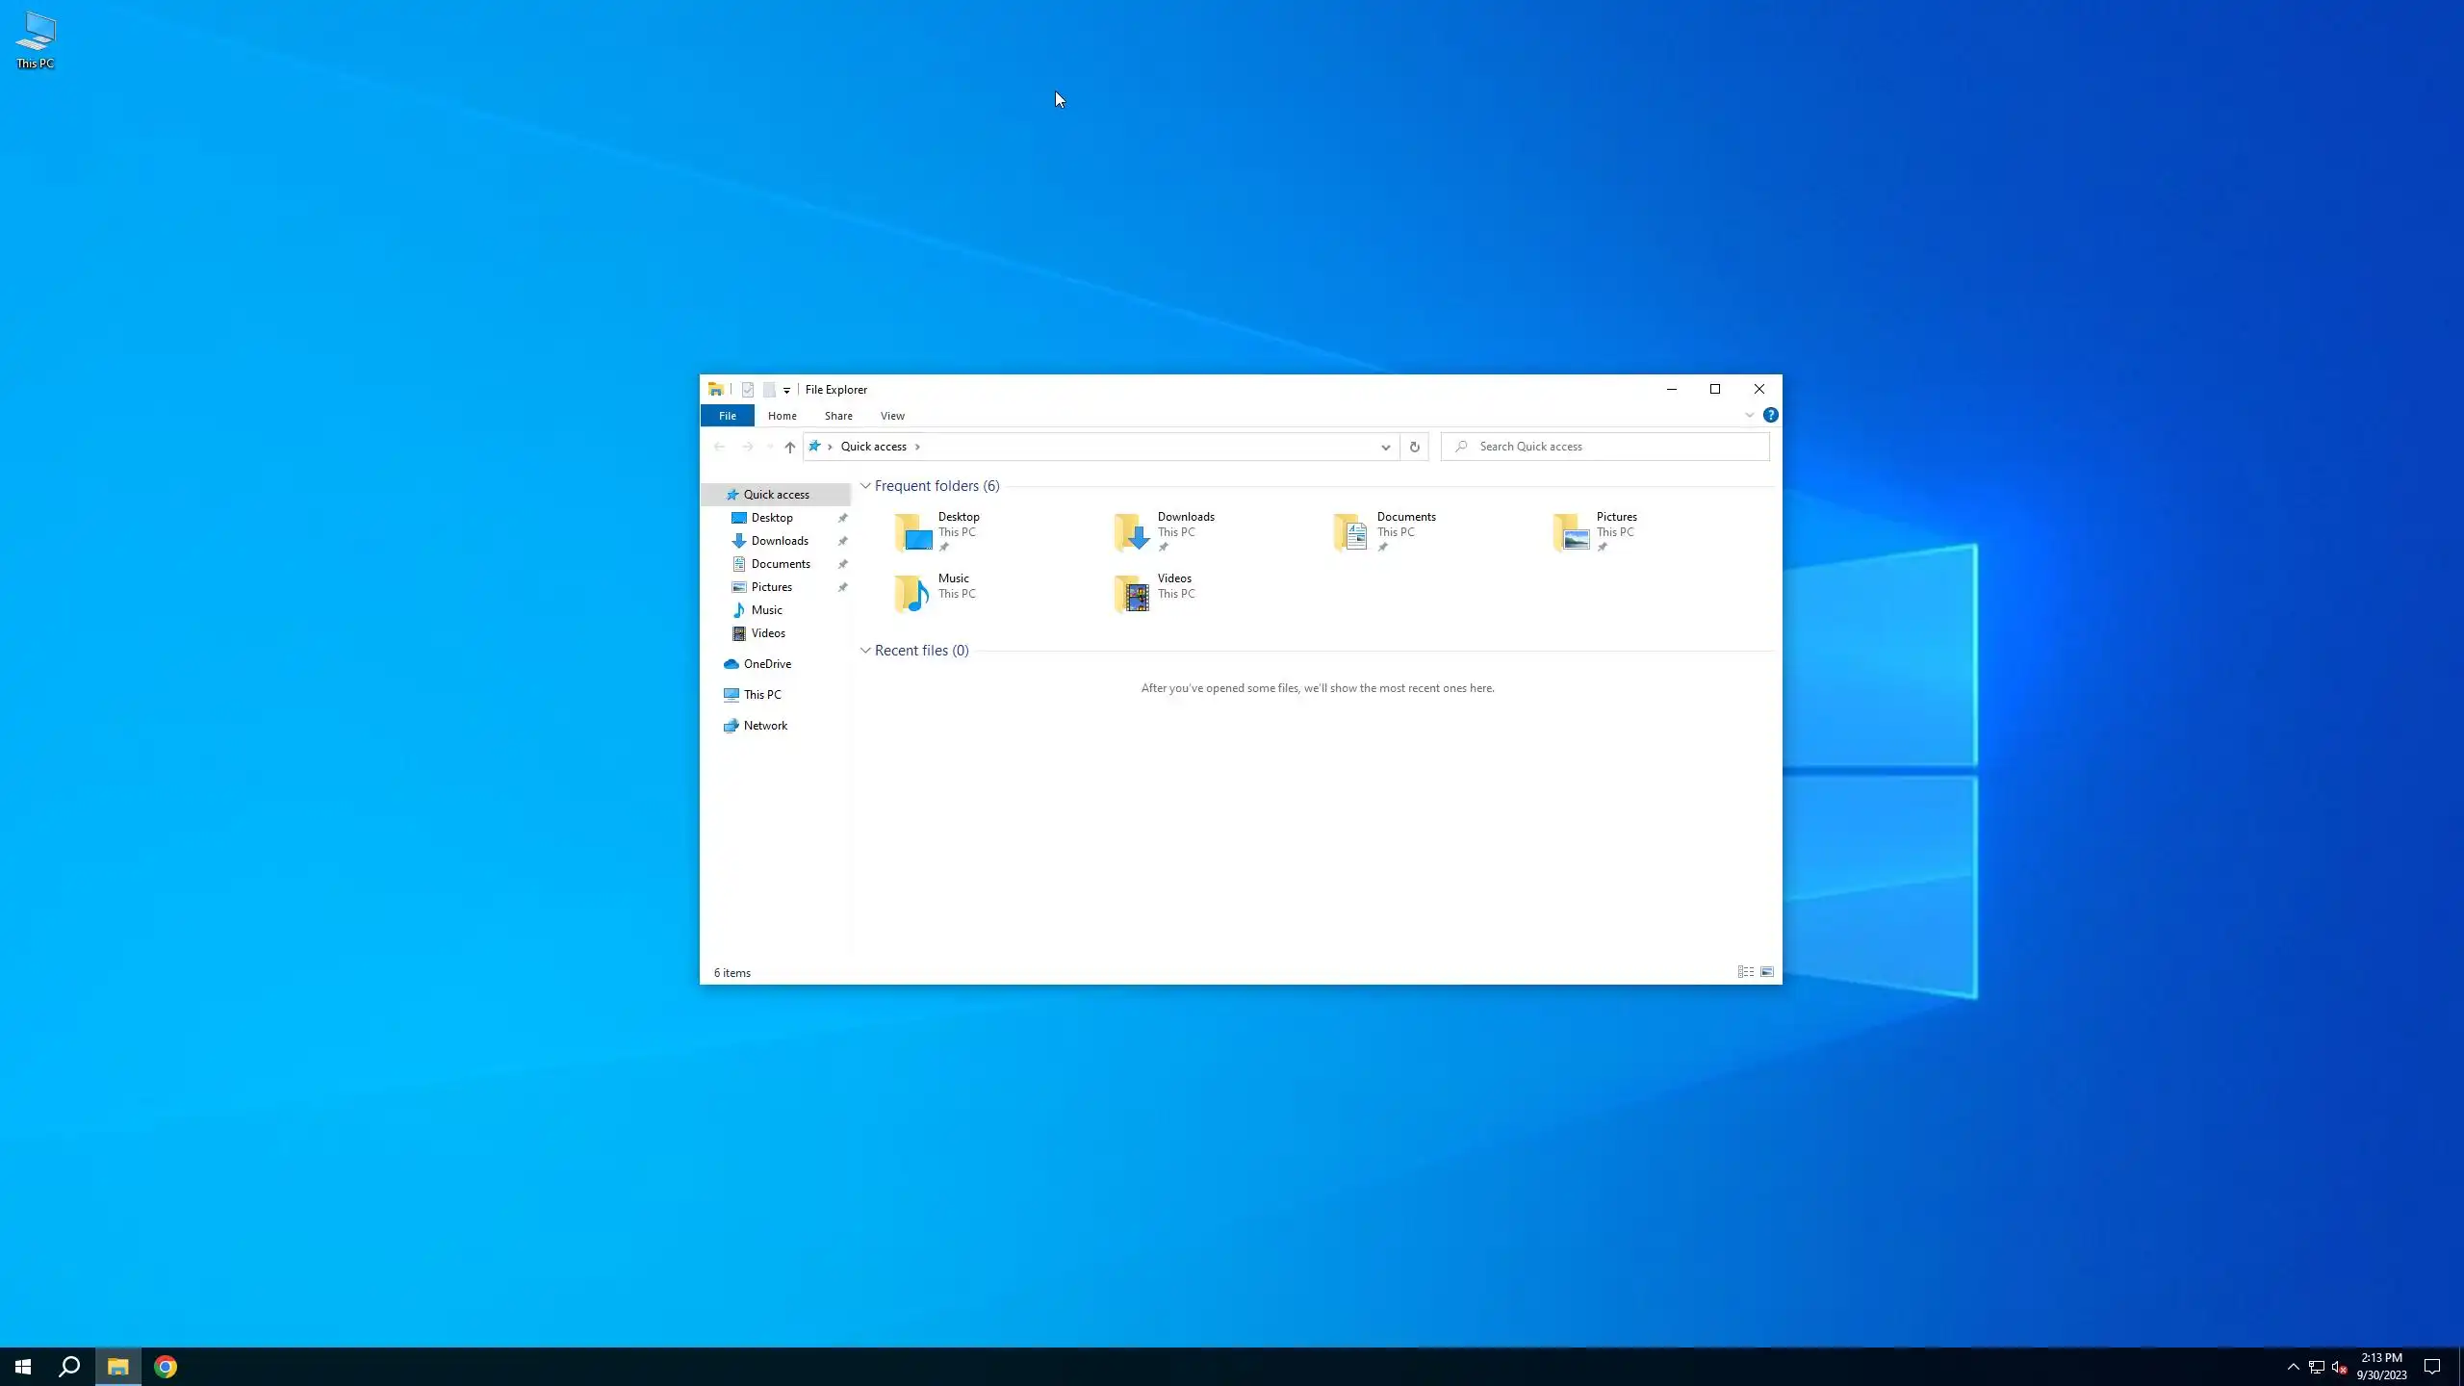2464x1386 pixels.
Task: Collapse the Recent files section
Action: click(865, 651)
